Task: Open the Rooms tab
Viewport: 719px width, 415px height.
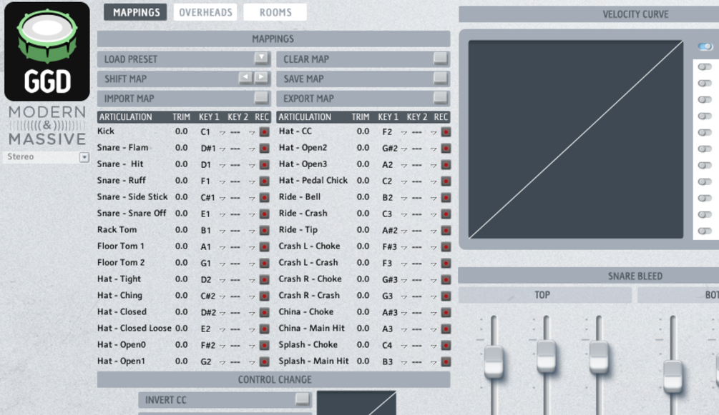Action: click(x=275, y=11)
